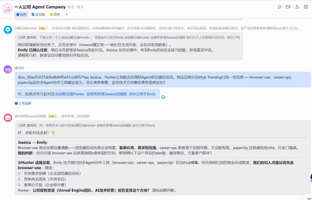
Task: Open 战略总裁Hunter's bot avatar
Action: point(8,30)
